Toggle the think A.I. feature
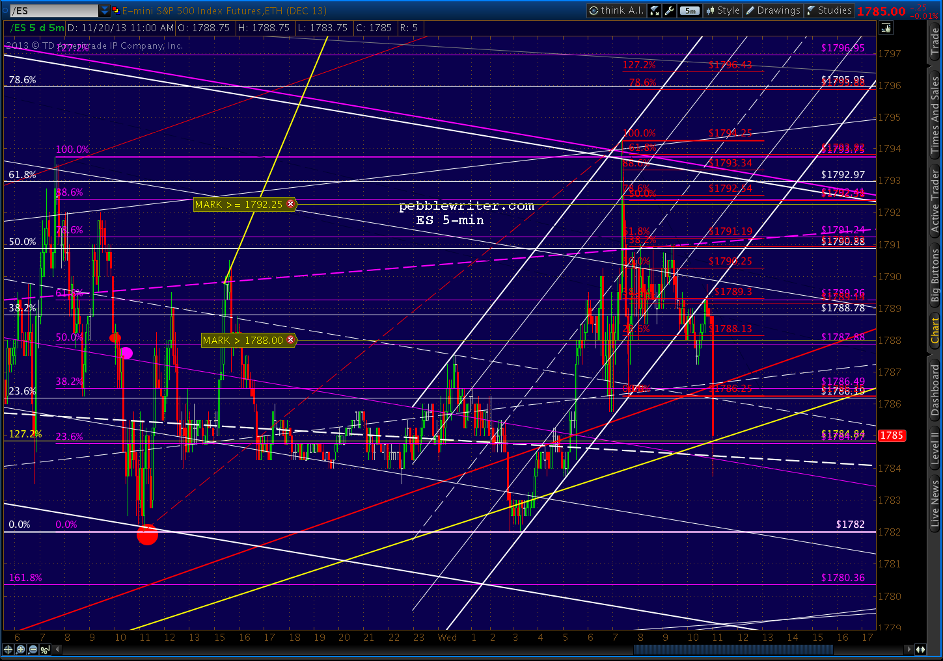 coord(615,10)
